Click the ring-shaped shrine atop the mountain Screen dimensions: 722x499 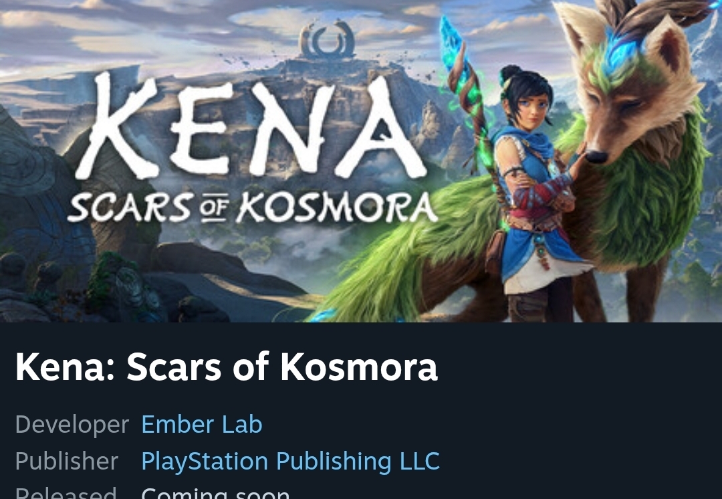tap(328, 39)
